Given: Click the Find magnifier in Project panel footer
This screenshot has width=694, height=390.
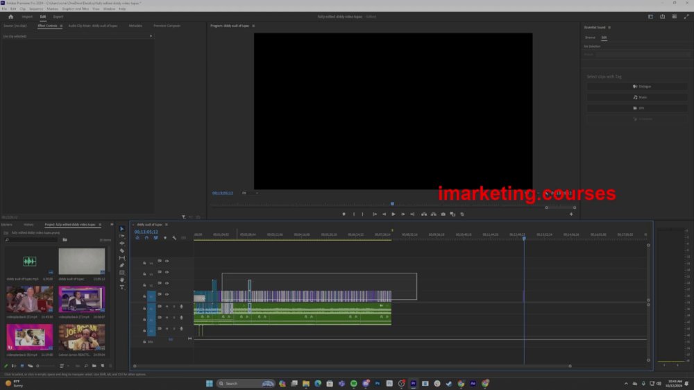Looking at the screenshot, I should click(x=86, y=366).
